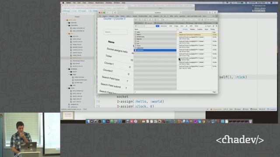Click the assign(:hello, :world) code line
The height and width of the screenshot is (157, 280).
point(140,102)
